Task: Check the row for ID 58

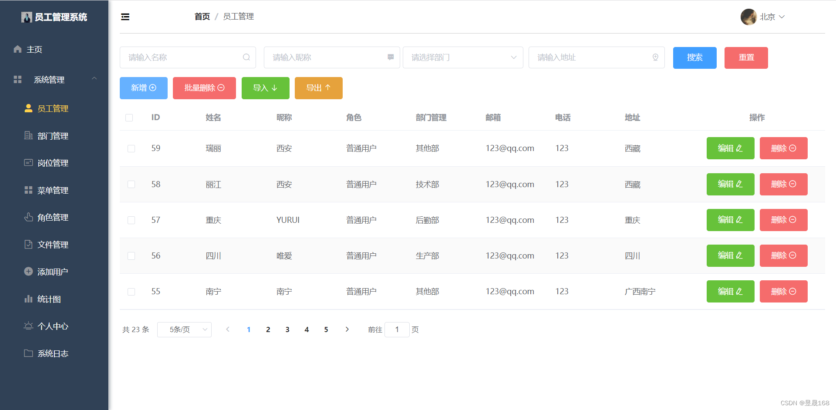Action: [x=131, y=184]
